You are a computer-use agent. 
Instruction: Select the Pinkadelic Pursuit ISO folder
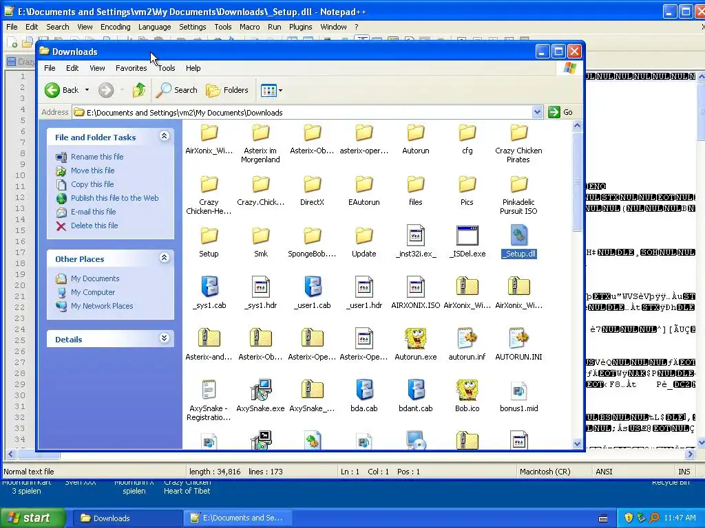pyautogui.click(x=519, y=184)
